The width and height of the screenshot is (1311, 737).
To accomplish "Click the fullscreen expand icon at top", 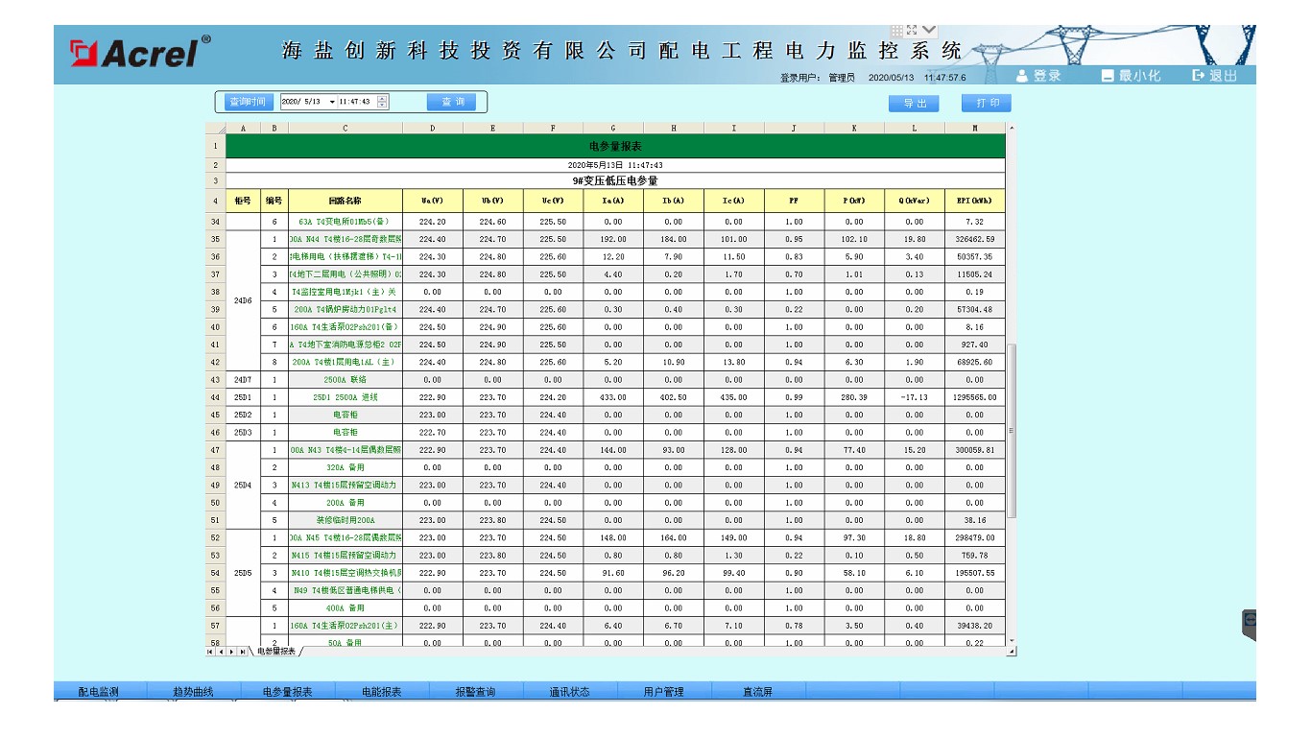I will coord(912,31).
